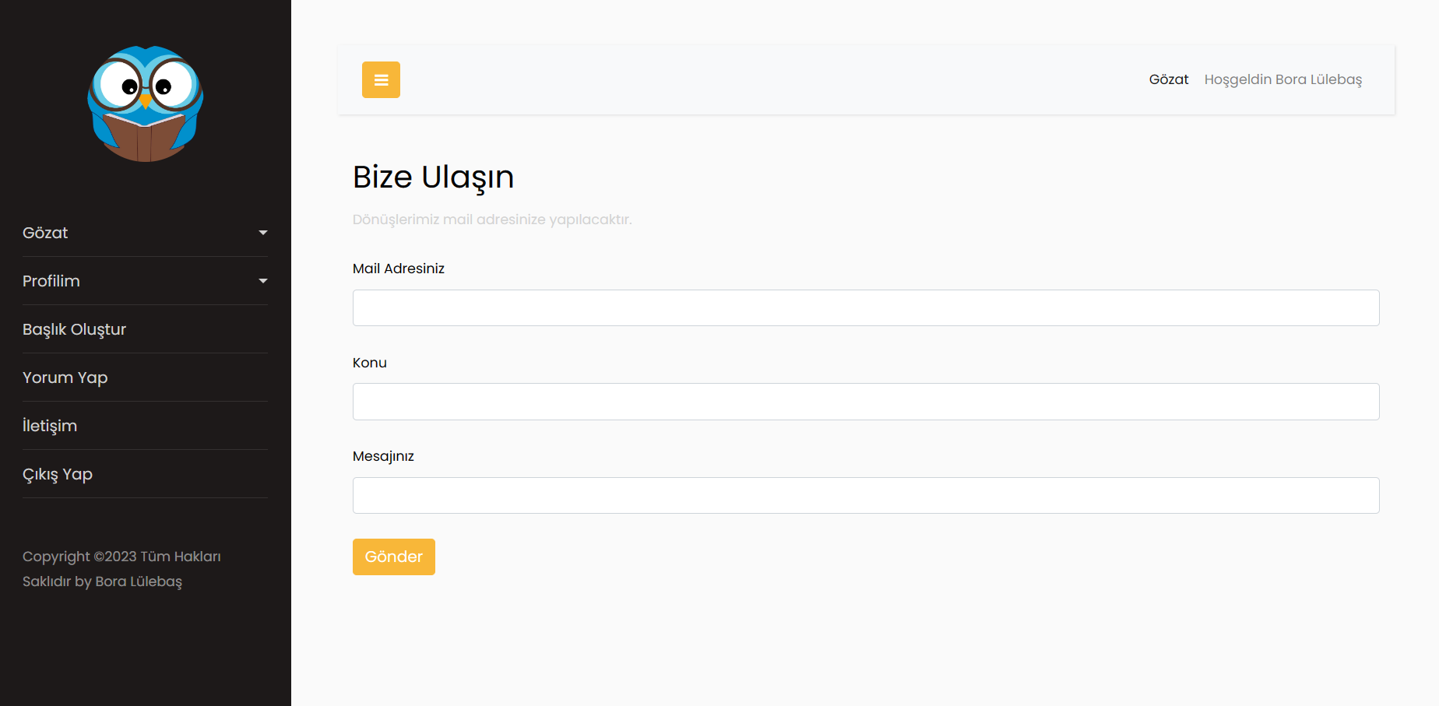Click the owl logo in the sidebar
This screenshot has width=1439, height=706.
(146, 104)
